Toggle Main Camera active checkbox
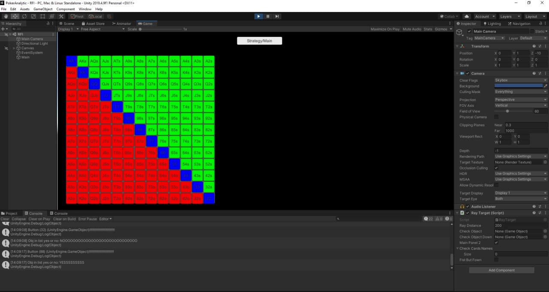The height and width of the screenshot is (292, 549). (x=469, y=31)
